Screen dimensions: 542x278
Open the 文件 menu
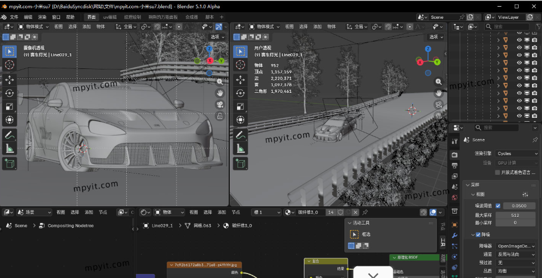[x=14, y=17]
